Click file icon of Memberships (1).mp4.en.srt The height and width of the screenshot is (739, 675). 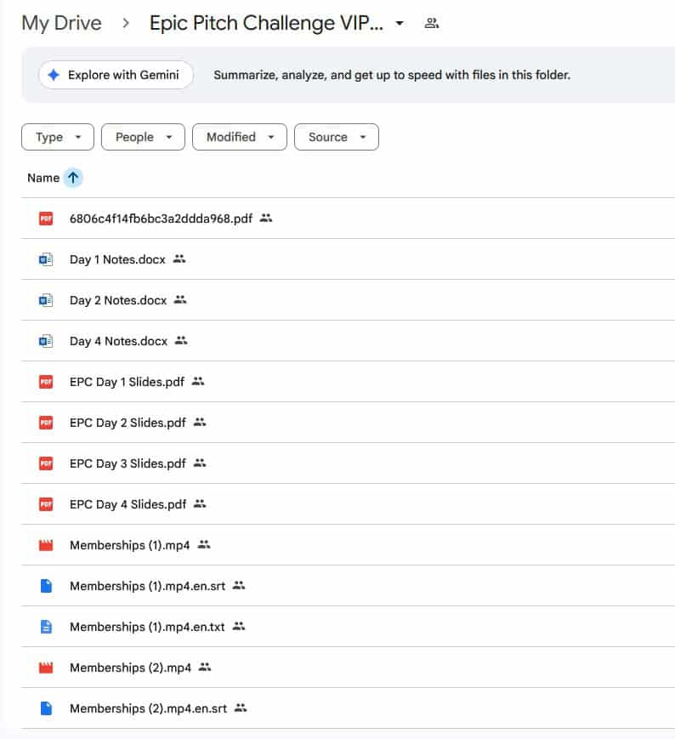pos(46,586)
